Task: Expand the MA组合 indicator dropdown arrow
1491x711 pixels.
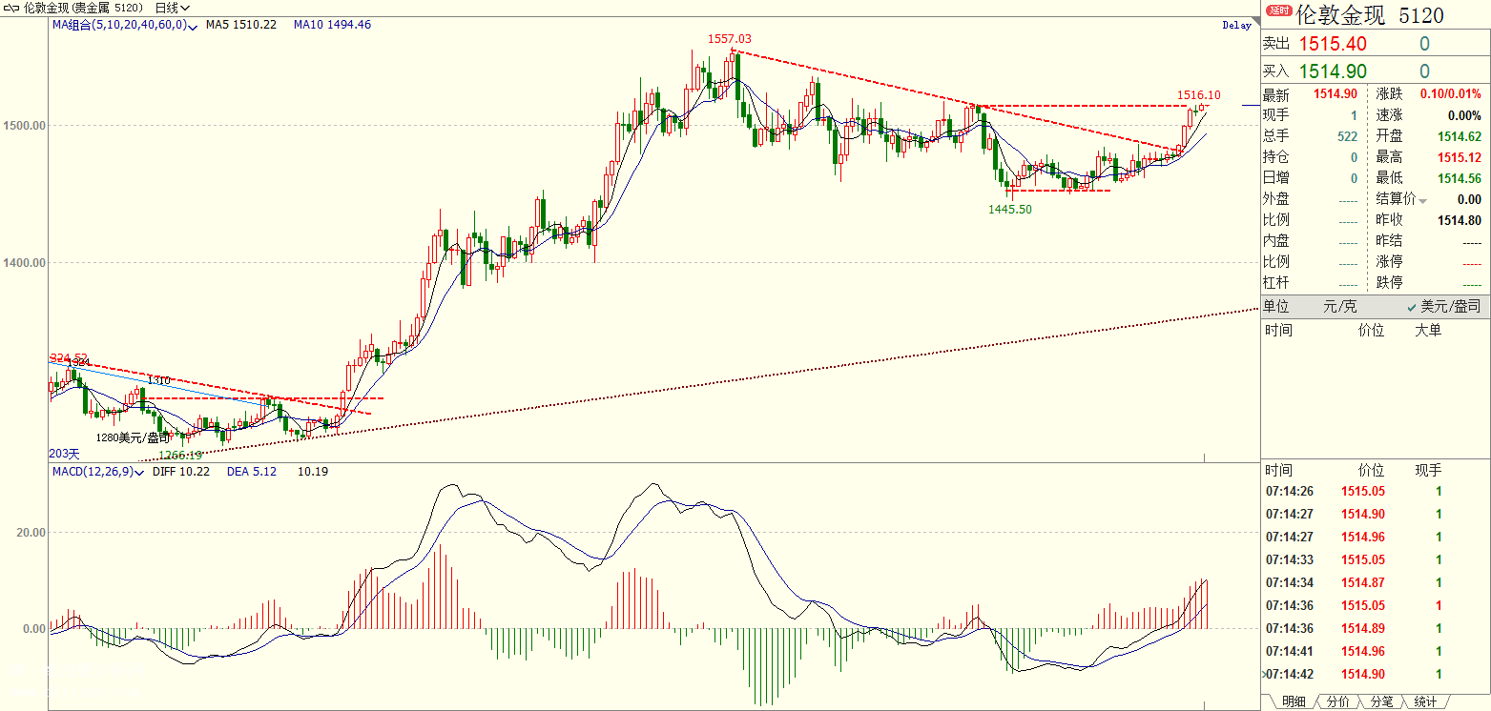Action: [x=194, y=26]
